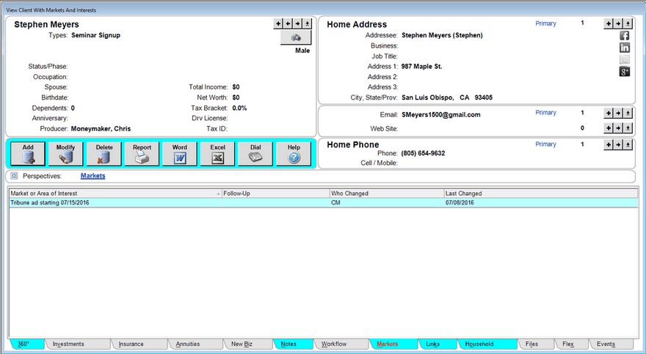This screenshot has width=646, height=354.
Task: Open the LinkedIn icon beside address
Action: (x=625, y=48)
